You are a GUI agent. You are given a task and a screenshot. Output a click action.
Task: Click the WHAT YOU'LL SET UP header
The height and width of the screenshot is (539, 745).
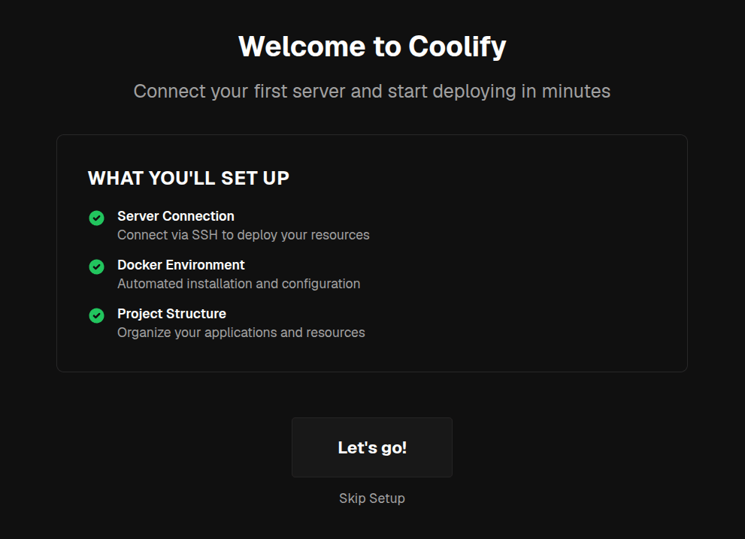[188, 178]
